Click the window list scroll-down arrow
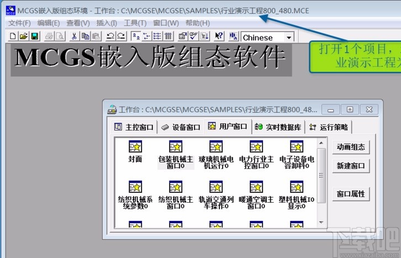The image size is (401, 258). pyautogui.click(x=321, y=223)
